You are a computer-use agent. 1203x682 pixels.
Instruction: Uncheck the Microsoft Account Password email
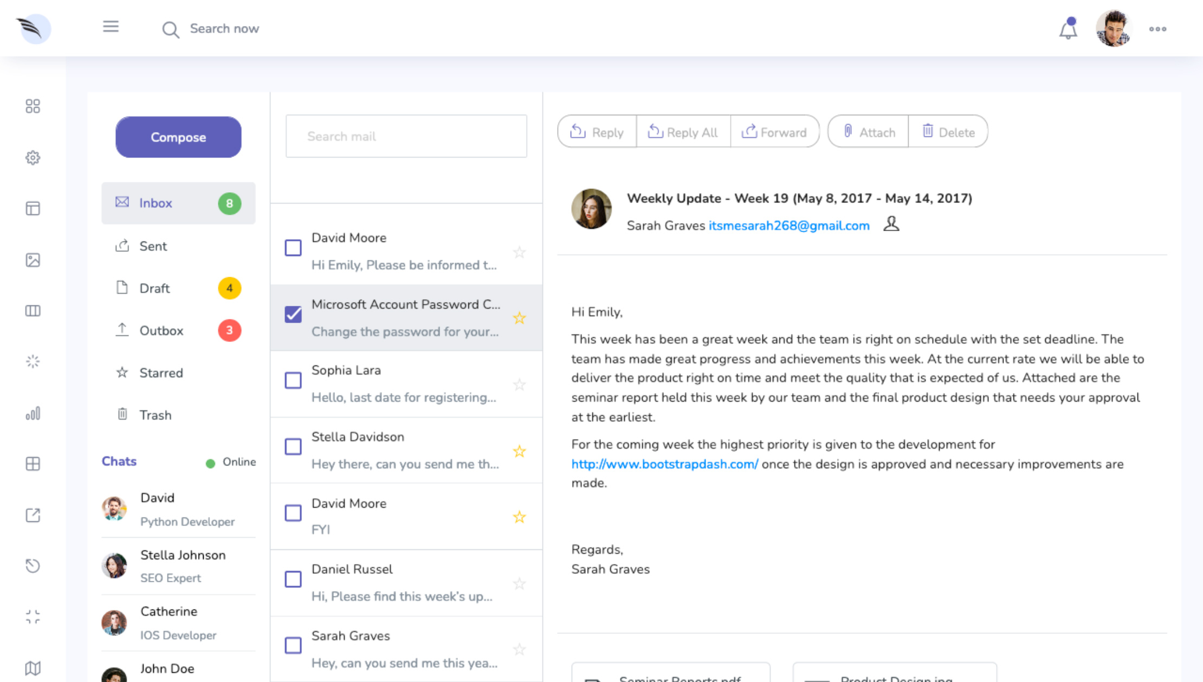[x=293, y=314]
